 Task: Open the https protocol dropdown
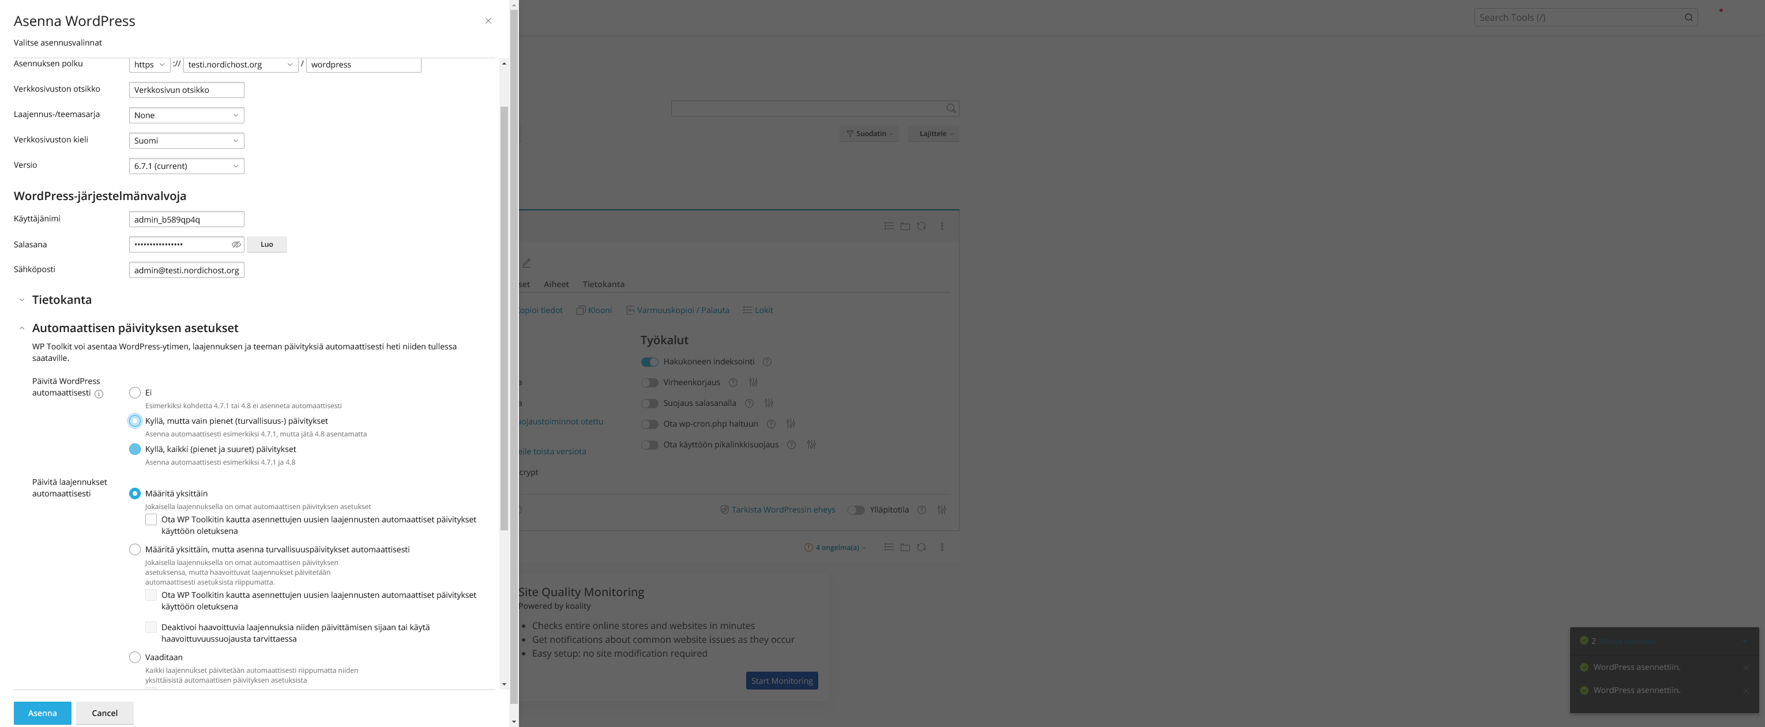[149, 65]
